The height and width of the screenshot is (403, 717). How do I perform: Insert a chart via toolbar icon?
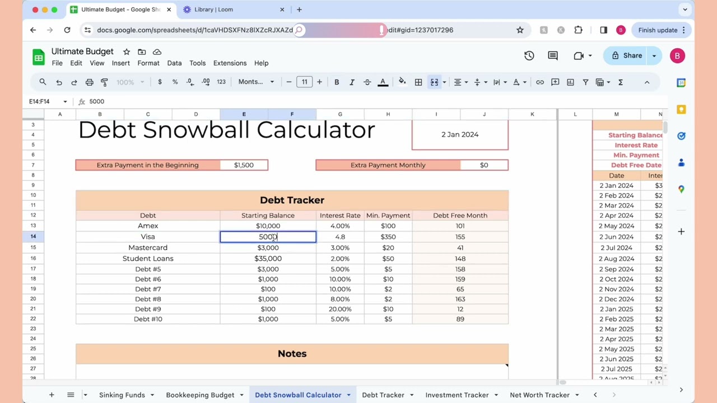tap(570, 82)
